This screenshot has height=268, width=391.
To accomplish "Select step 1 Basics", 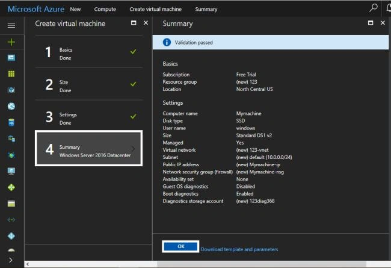I will (x=89, y=52).
